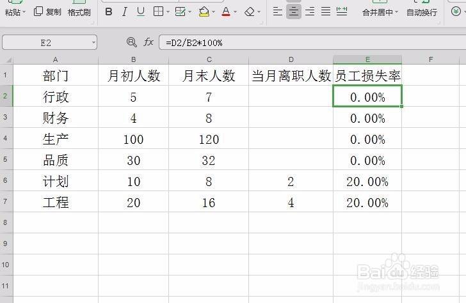Click cell 生产
The height and width of the screenshot is (303, 466).
pyautogui.click(x=56, y=138)
